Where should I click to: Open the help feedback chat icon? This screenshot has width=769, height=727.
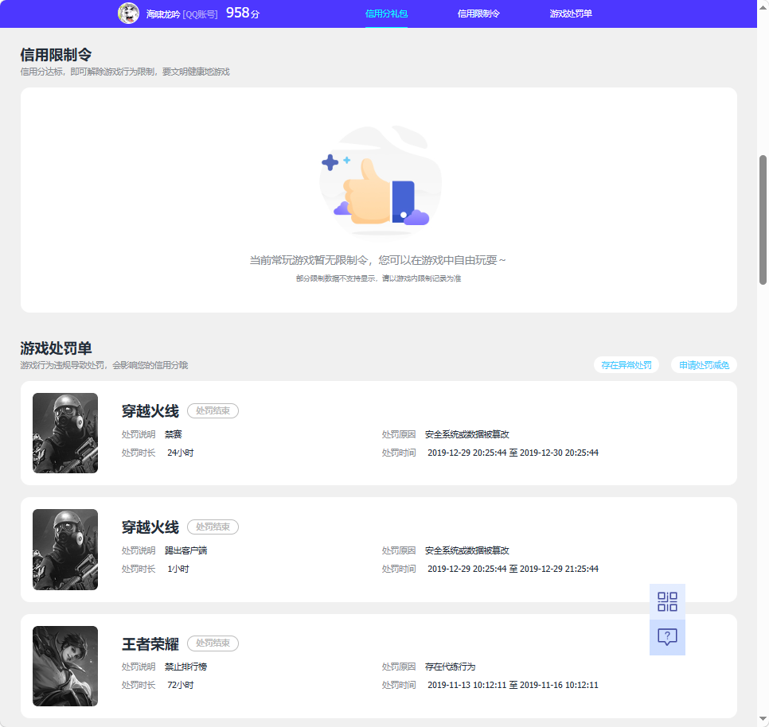click(x=667, y=637)
